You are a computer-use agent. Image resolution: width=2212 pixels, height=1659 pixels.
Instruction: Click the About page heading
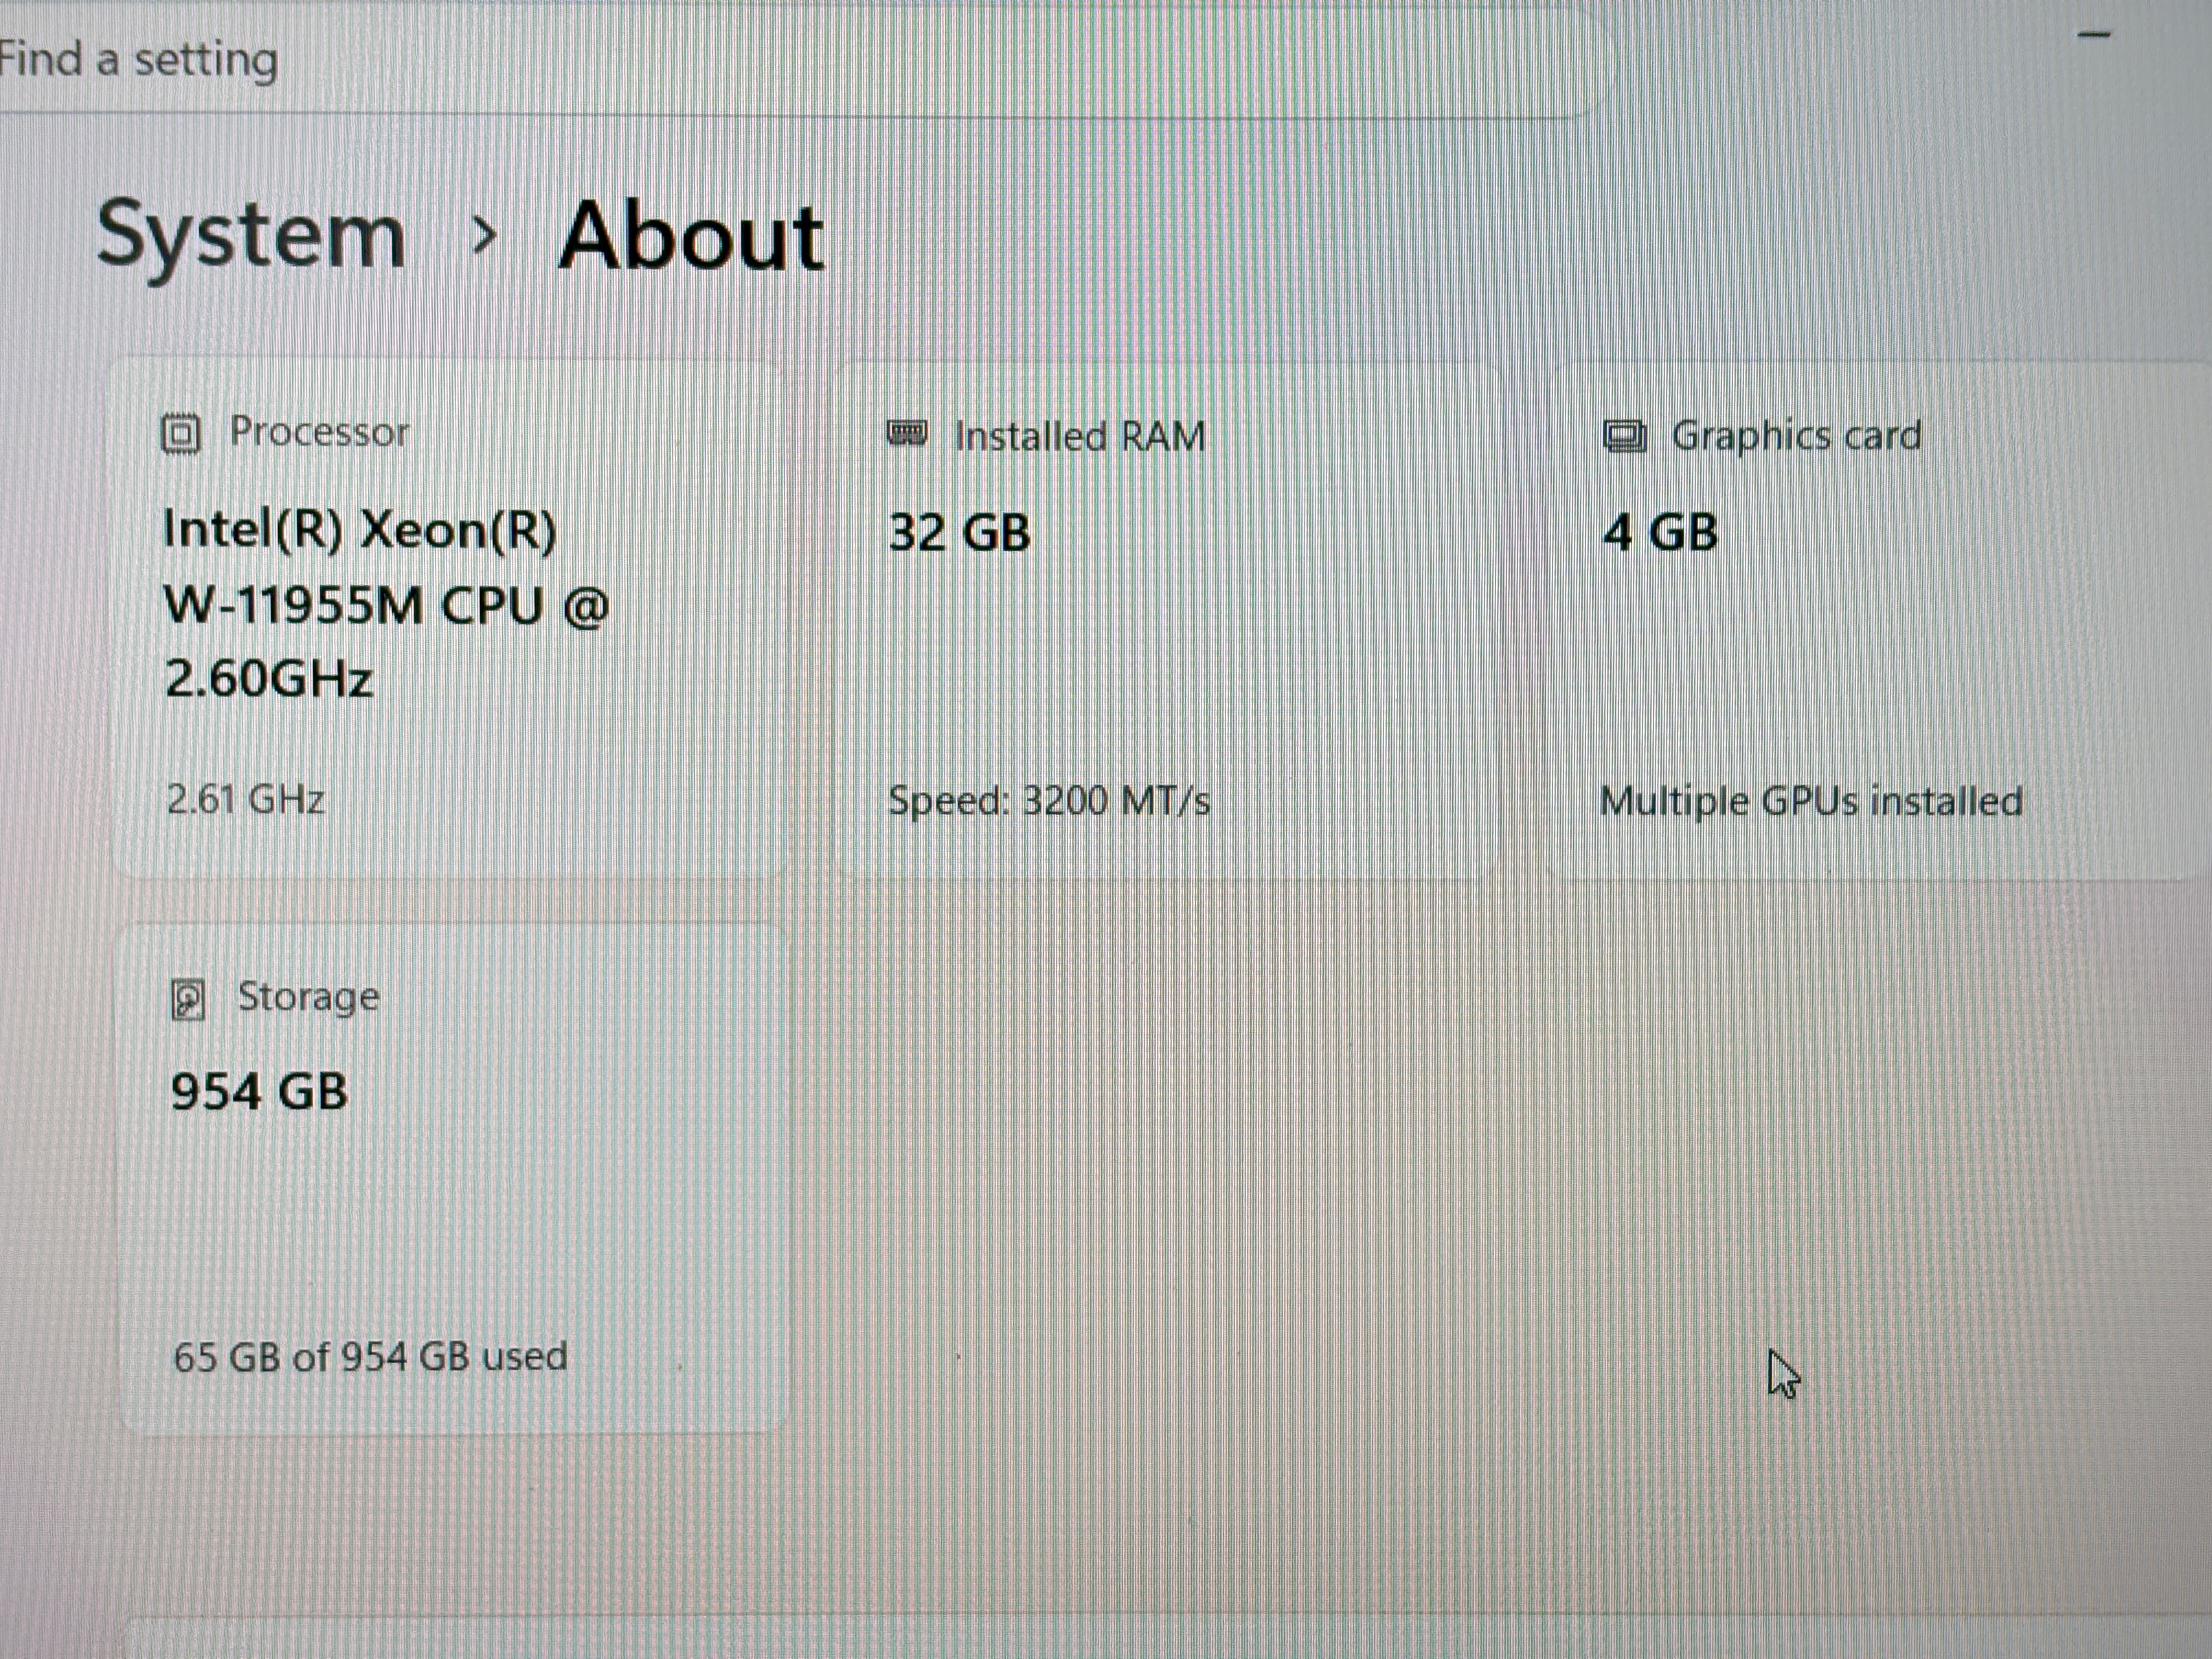tap(691, 236)
